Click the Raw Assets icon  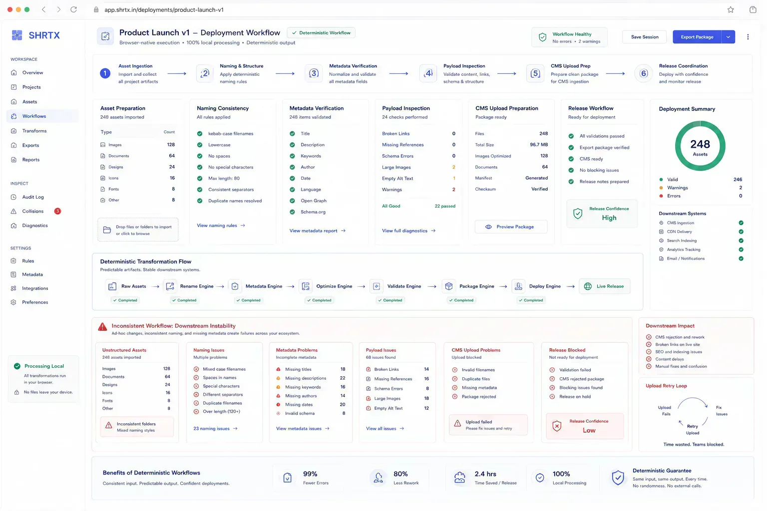click(x=112, y=286)
